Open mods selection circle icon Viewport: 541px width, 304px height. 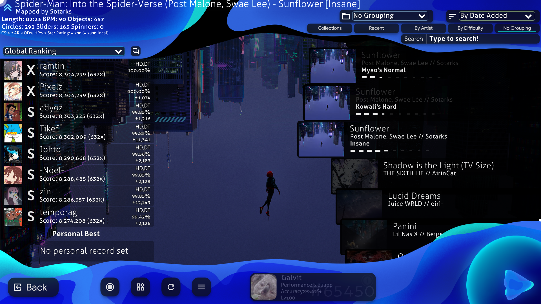pyautogui.click(x=110, y=287)
